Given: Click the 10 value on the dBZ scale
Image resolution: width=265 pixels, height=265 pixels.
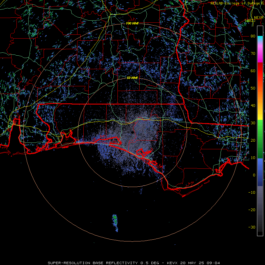Looking at the screenshot, I should 253,158.
